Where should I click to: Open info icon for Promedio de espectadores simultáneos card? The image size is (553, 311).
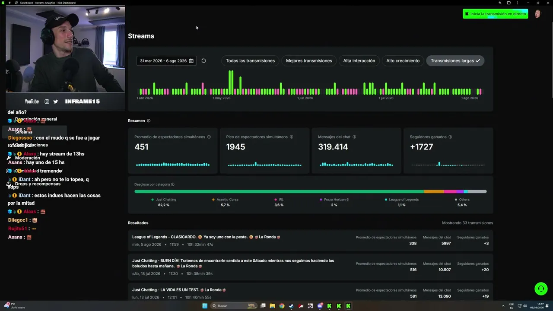209,137
